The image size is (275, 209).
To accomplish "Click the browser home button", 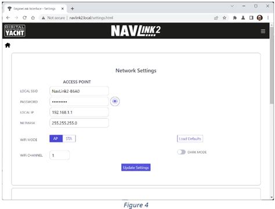I will (x=33, y=18).
